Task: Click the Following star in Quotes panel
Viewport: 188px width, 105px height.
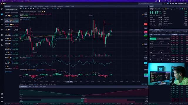Action: 166,9
